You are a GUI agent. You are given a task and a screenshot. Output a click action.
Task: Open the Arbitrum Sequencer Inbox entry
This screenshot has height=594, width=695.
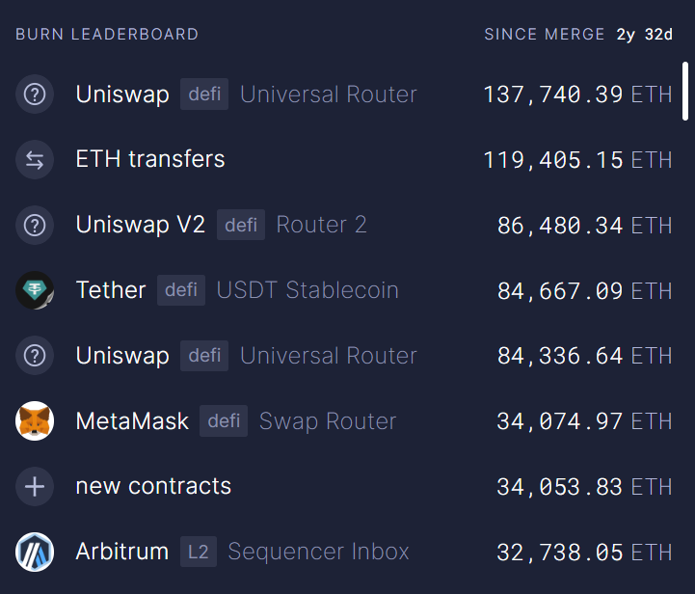(x=318, y=553)
